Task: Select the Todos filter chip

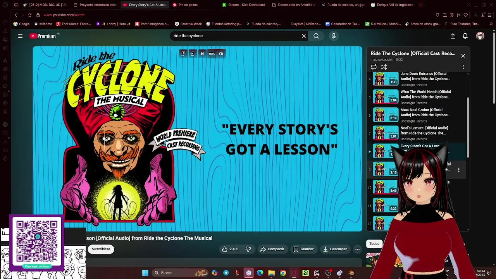Action: pyautogui.click(x=374, y=244)
